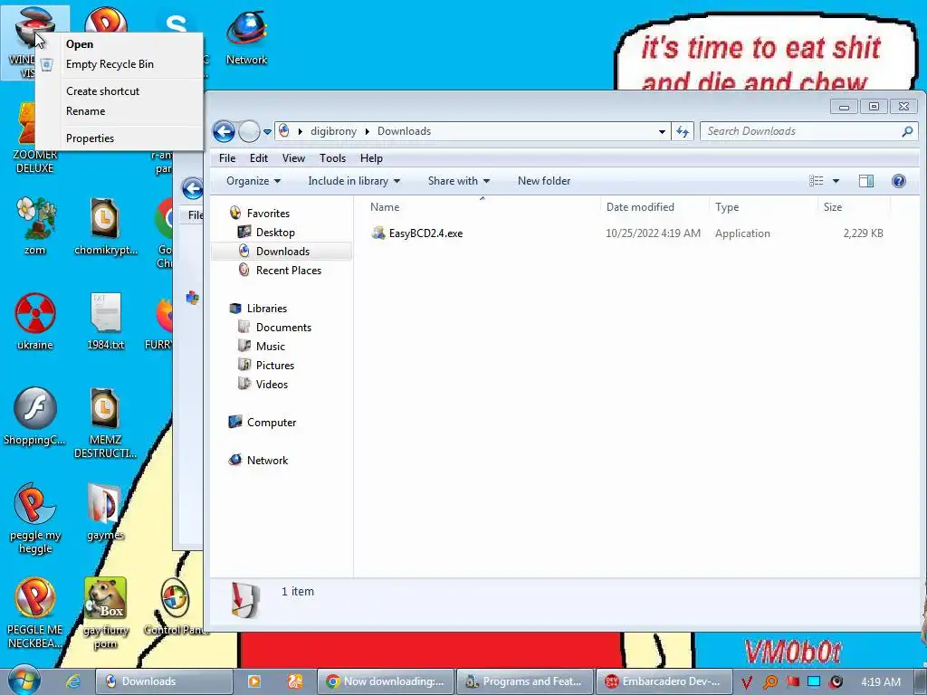Click the 4:19 AM clock
The height and width of the screenshot is (695, 927).
pos(881,682)
